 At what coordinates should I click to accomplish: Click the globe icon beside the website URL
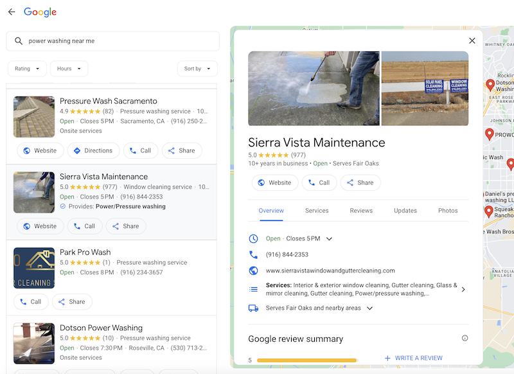point(253,271)
